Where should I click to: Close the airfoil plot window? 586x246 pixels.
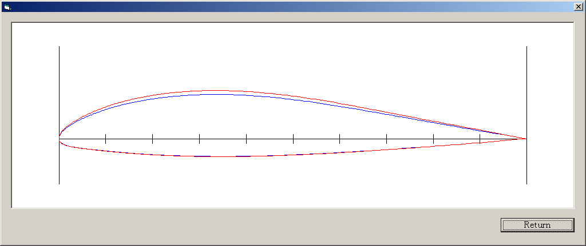578,7
